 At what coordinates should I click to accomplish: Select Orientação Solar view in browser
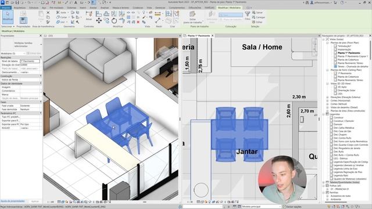tap(346, 91)
